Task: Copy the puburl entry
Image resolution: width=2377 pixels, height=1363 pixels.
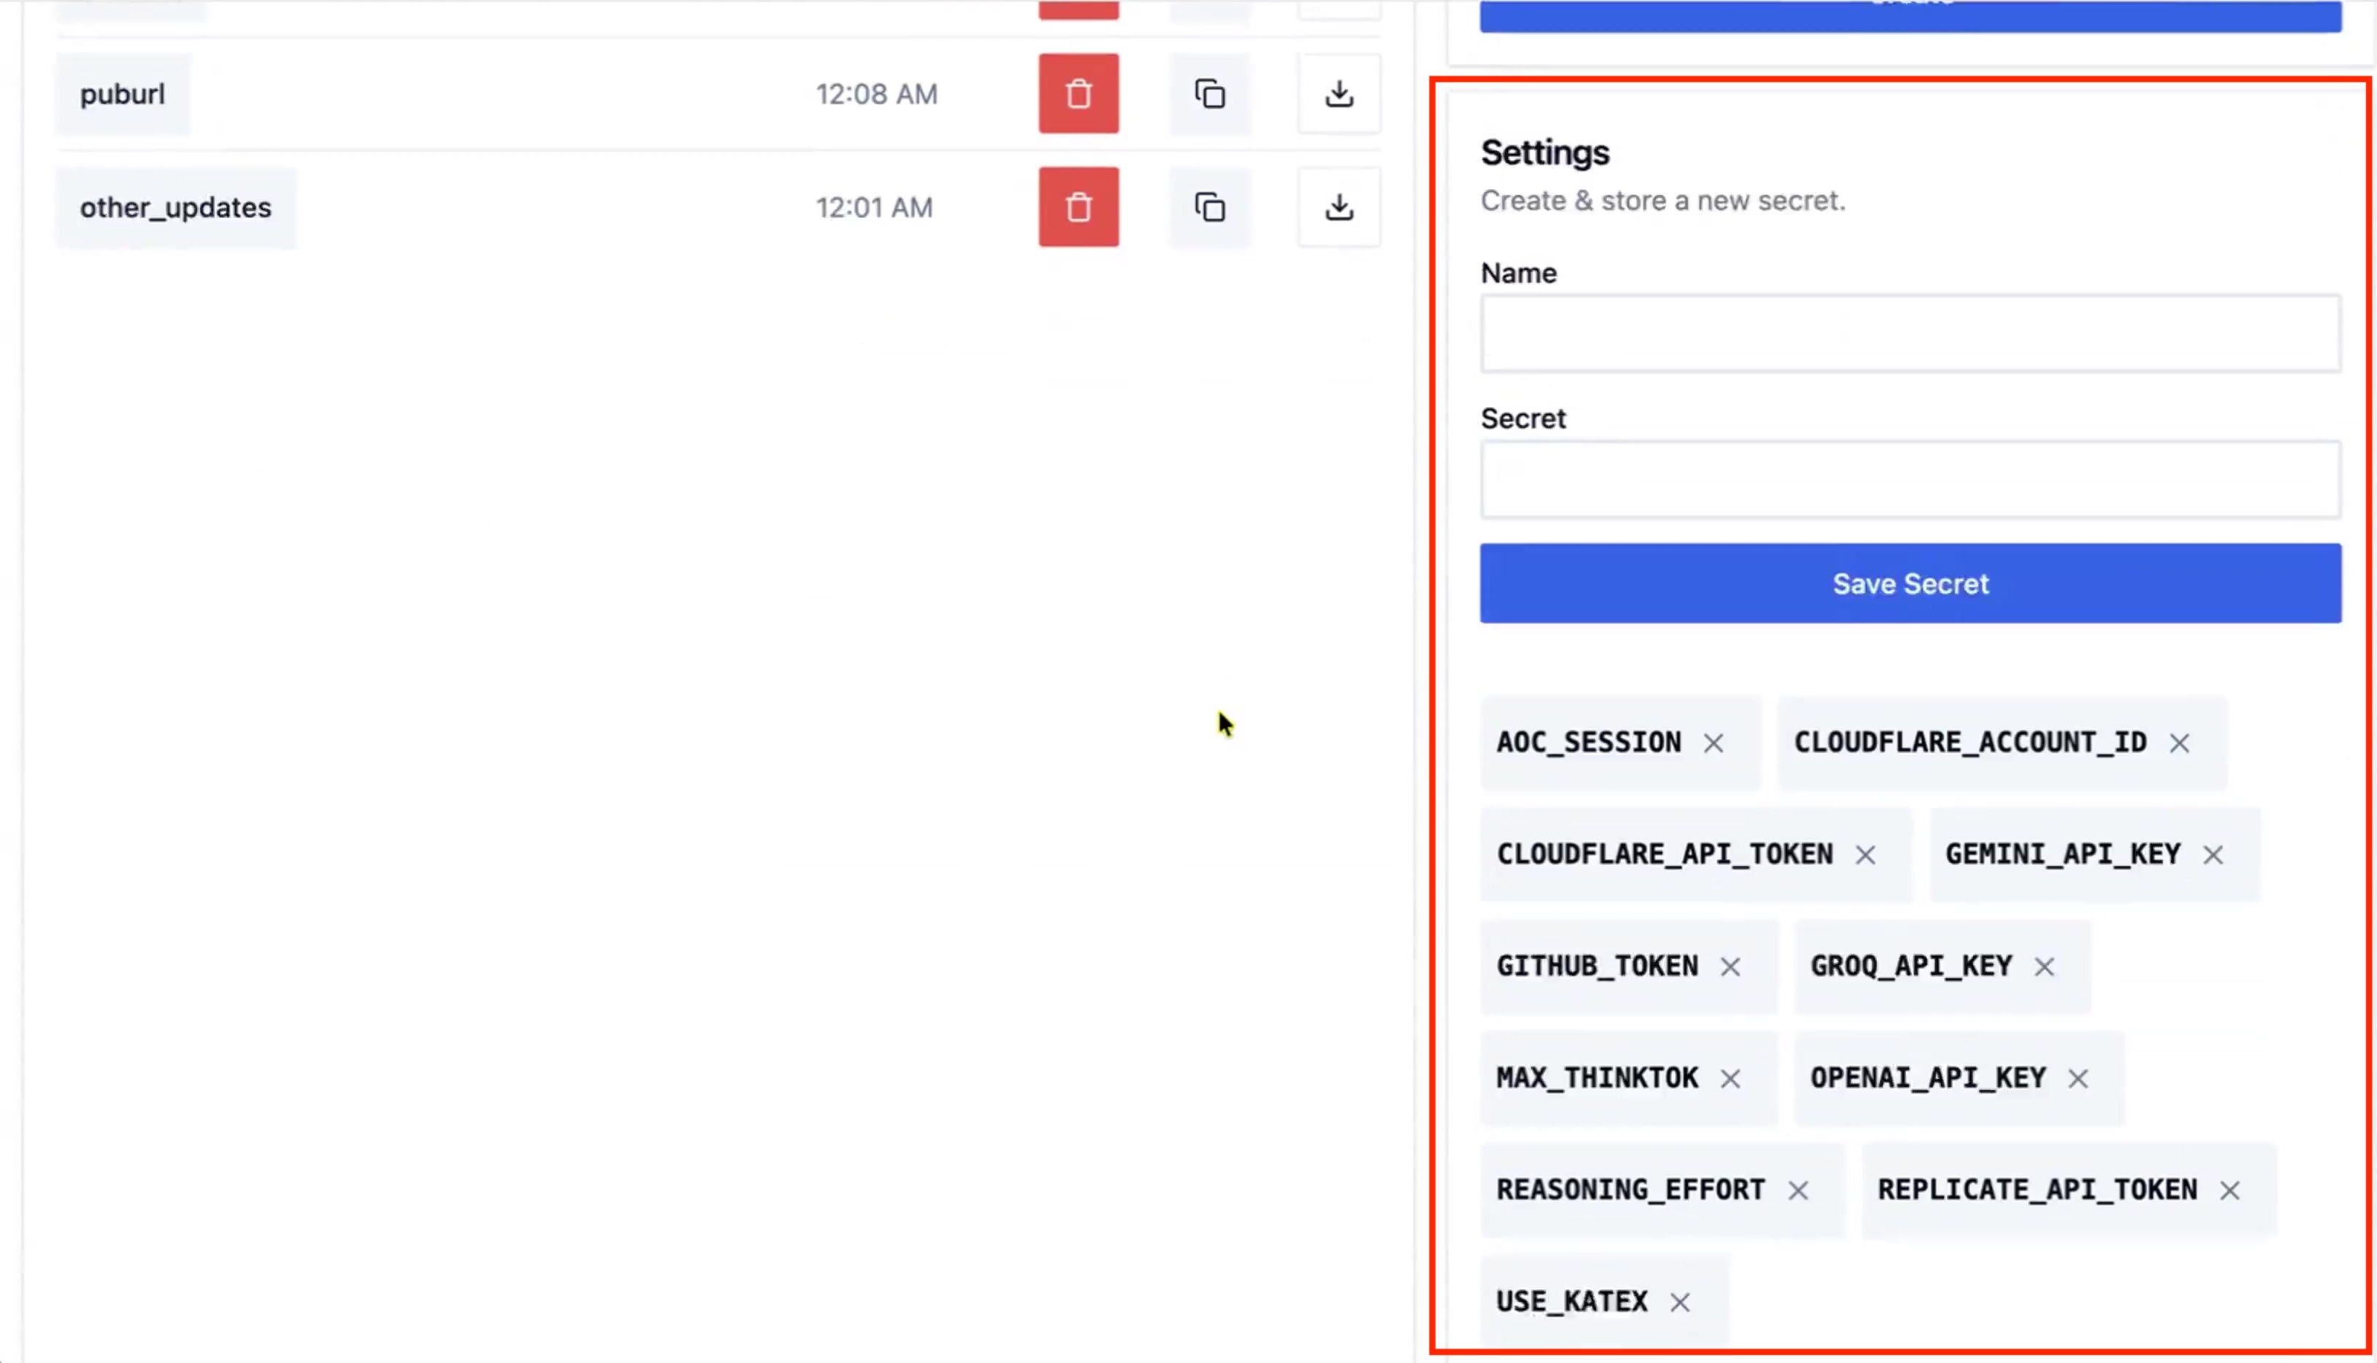Action: point(1209,94)
